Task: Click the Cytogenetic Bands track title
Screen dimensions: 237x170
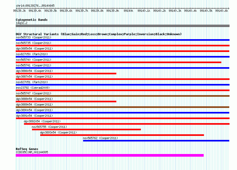Action: point(32,20)
